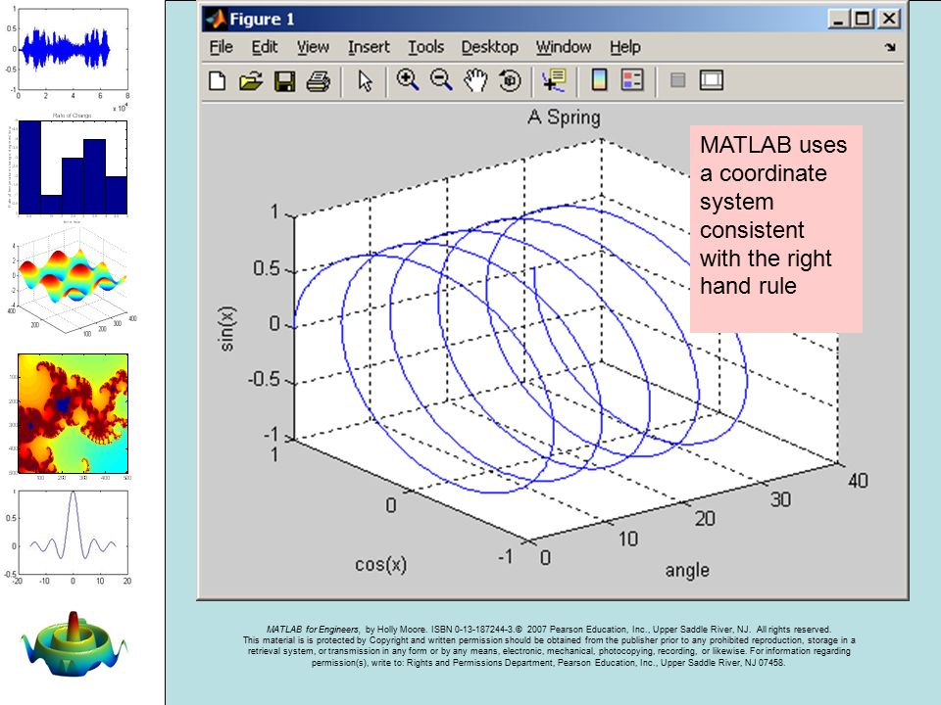Select the Data Cursor tool

pyautogui.click(x=553, y=80)
